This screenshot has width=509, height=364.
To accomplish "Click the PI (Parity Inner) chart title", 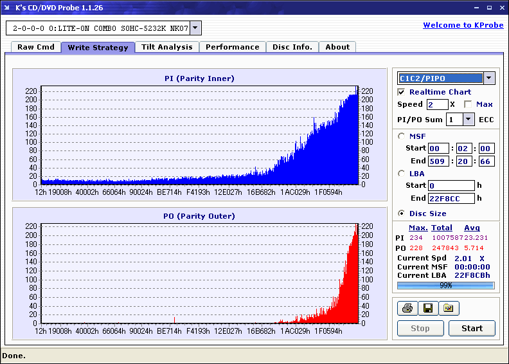I will coord(199,78).
